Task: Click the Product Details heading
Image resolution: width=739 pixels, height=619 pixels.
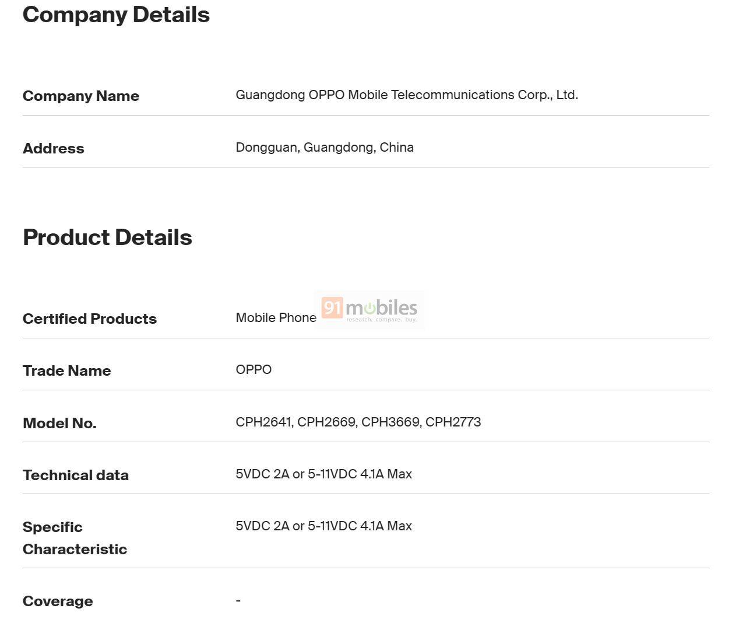Action: 107,237
